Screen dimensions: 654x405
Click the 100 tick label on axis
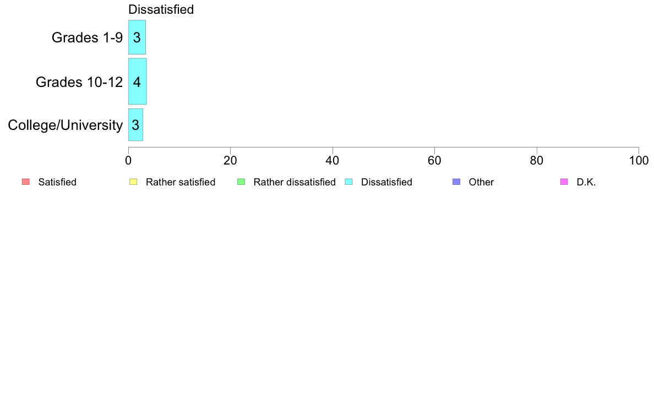tap(639, 161)
